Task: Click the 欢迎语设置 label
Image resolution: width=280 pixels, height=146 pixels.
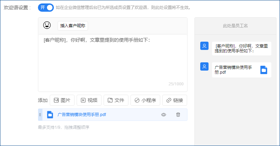Action: tap(17, 8)
